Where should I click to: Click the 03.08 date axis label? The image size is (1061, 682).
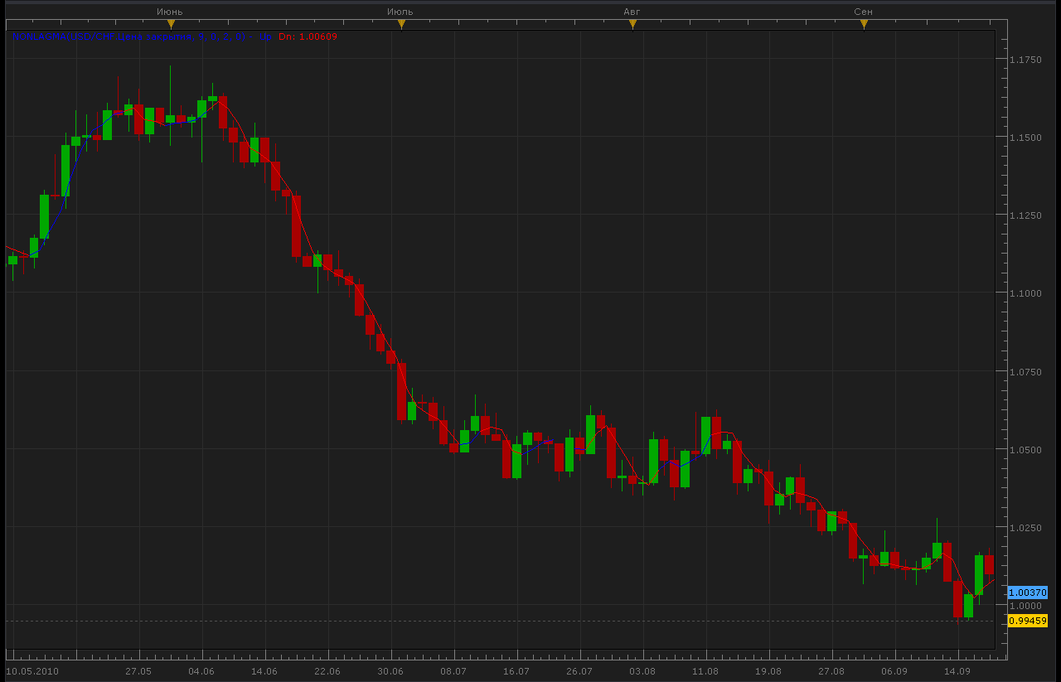pos(642,671)
